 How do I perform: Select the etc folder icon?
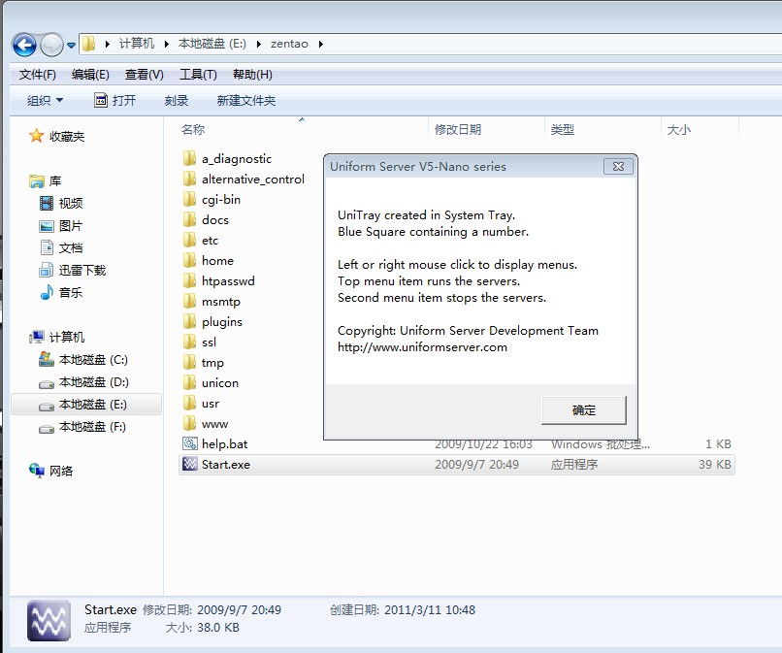[x=189, y=241]
